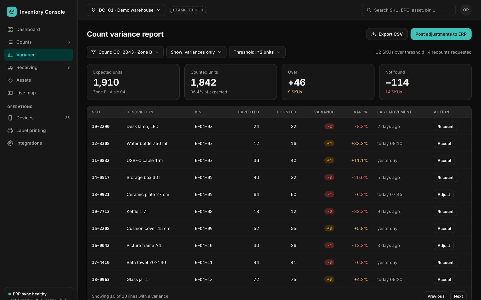Click the Integrations gear icon
This screenshot has height=300, width=481.
10,143
